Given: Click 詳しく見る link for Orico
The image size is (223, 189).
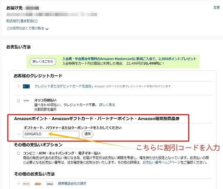Looking at the screenshot, I should coord(107,105).
